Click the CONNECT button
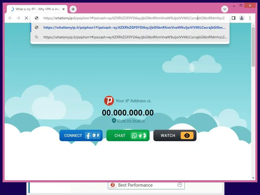260x195 pixels. 81,136
